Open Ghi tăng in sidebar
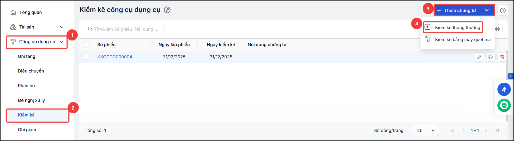 (x=26, y=56)
